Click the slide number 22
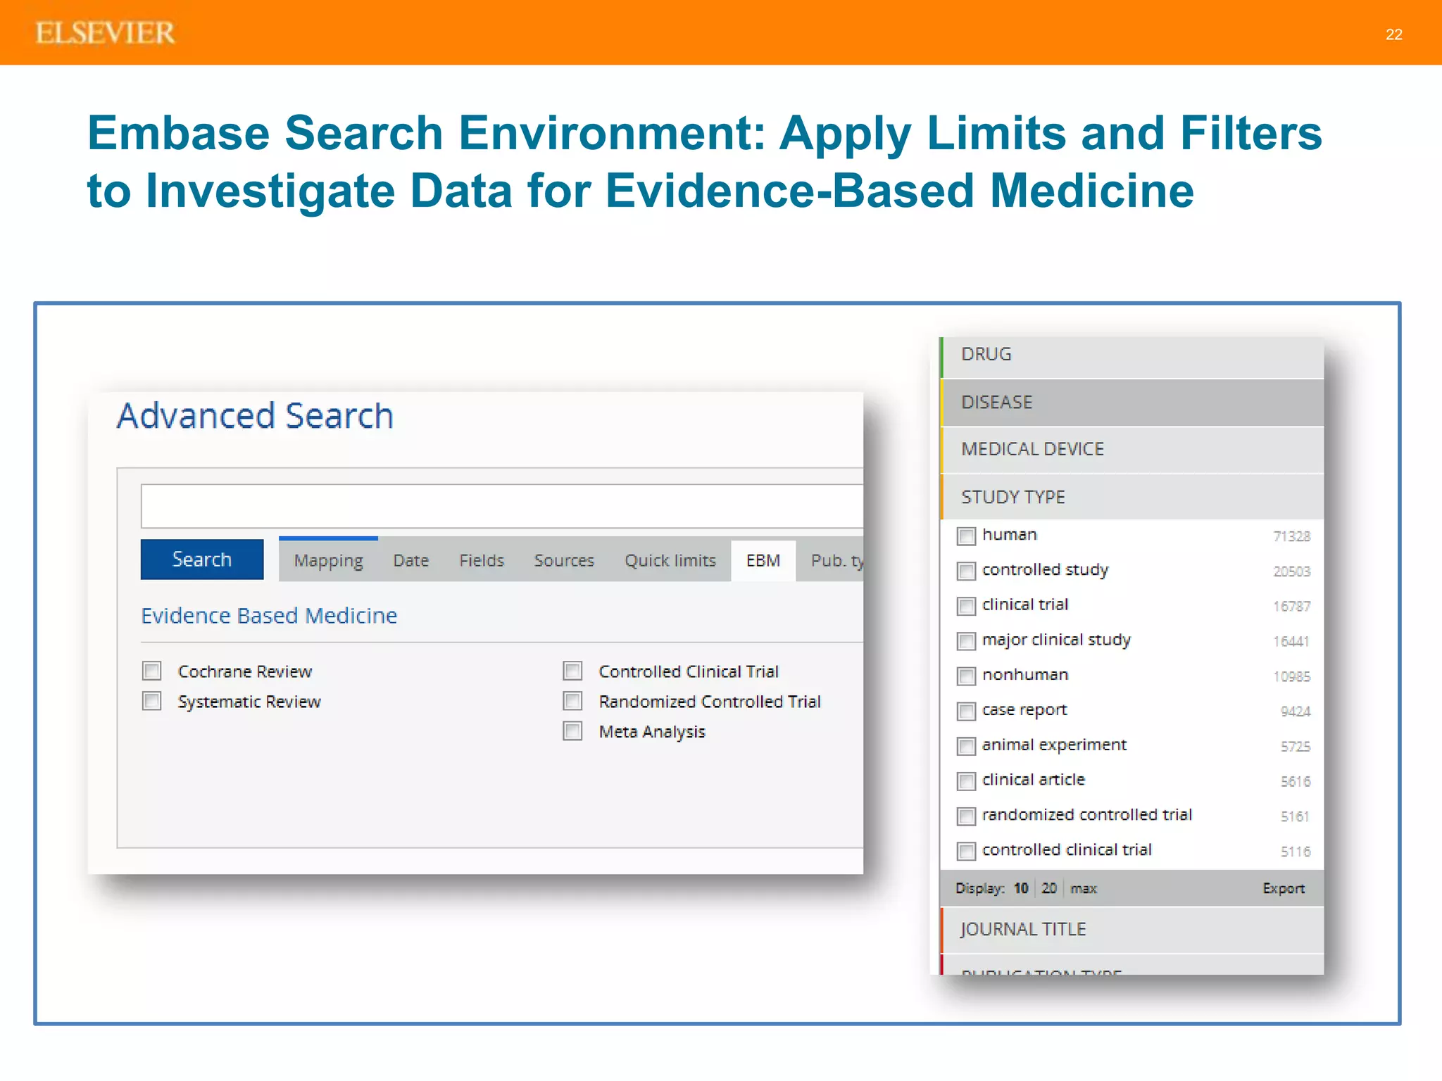This screenshot has width=1442, height=1081. click(1393, 34)
